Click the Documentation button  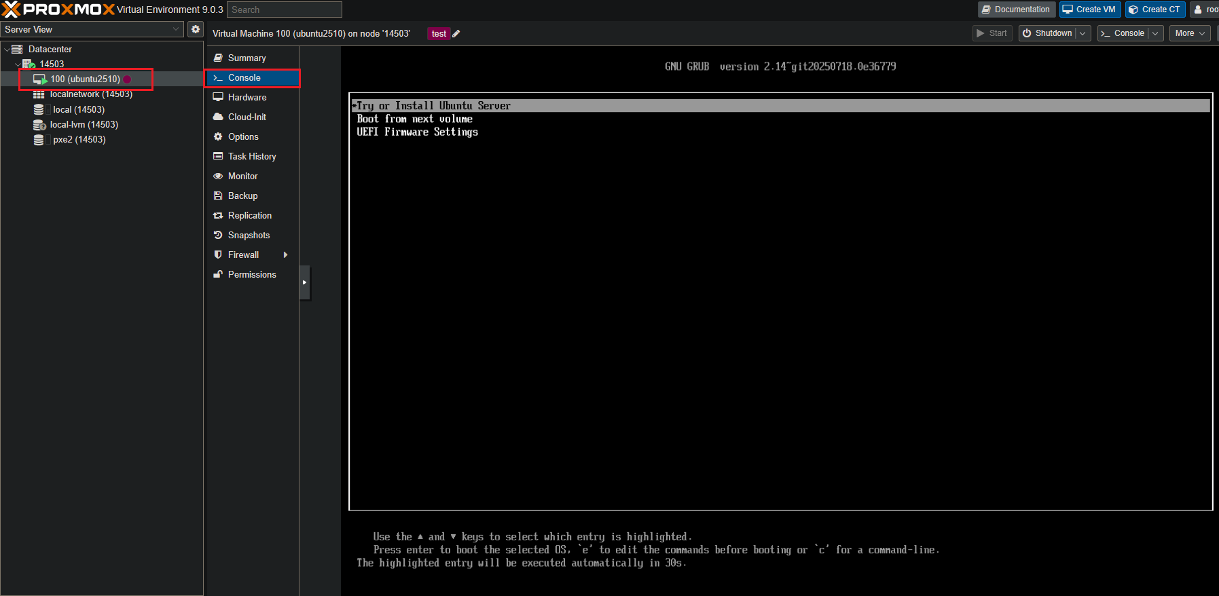click(1015, 10)
